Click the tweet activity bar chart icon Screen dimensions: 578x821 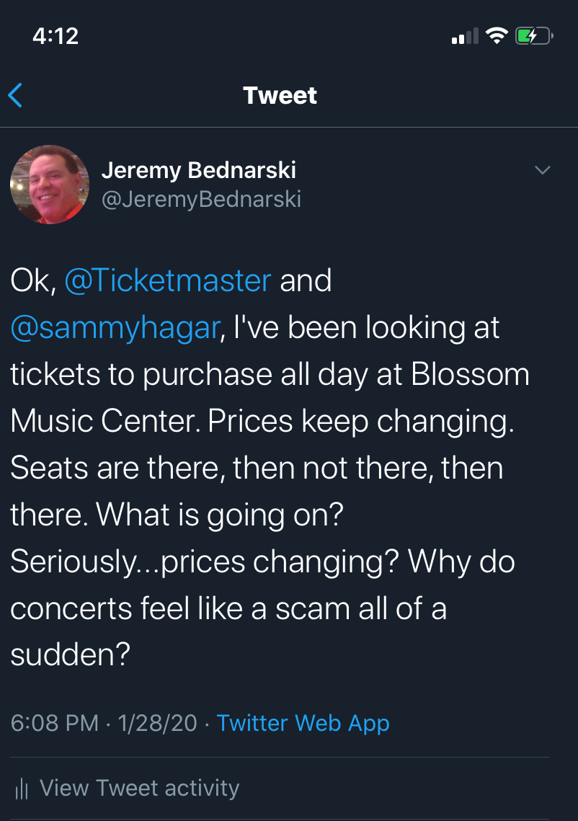22,789
